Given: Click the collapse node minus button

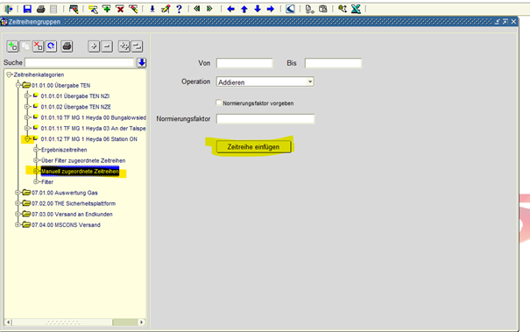Looking at the screenshot, I should tap(107, 46).
